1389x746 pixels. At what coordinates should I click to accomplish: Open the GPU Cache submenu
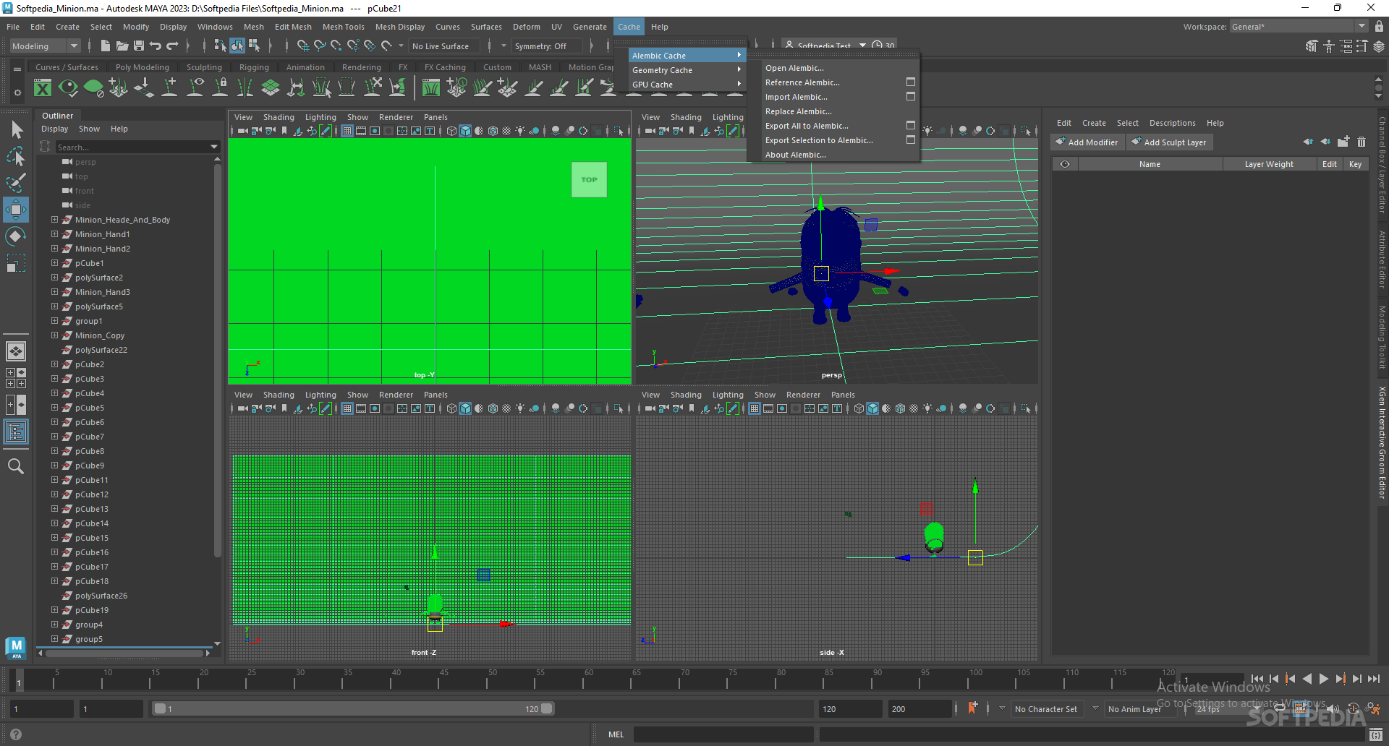click(686, 85)
